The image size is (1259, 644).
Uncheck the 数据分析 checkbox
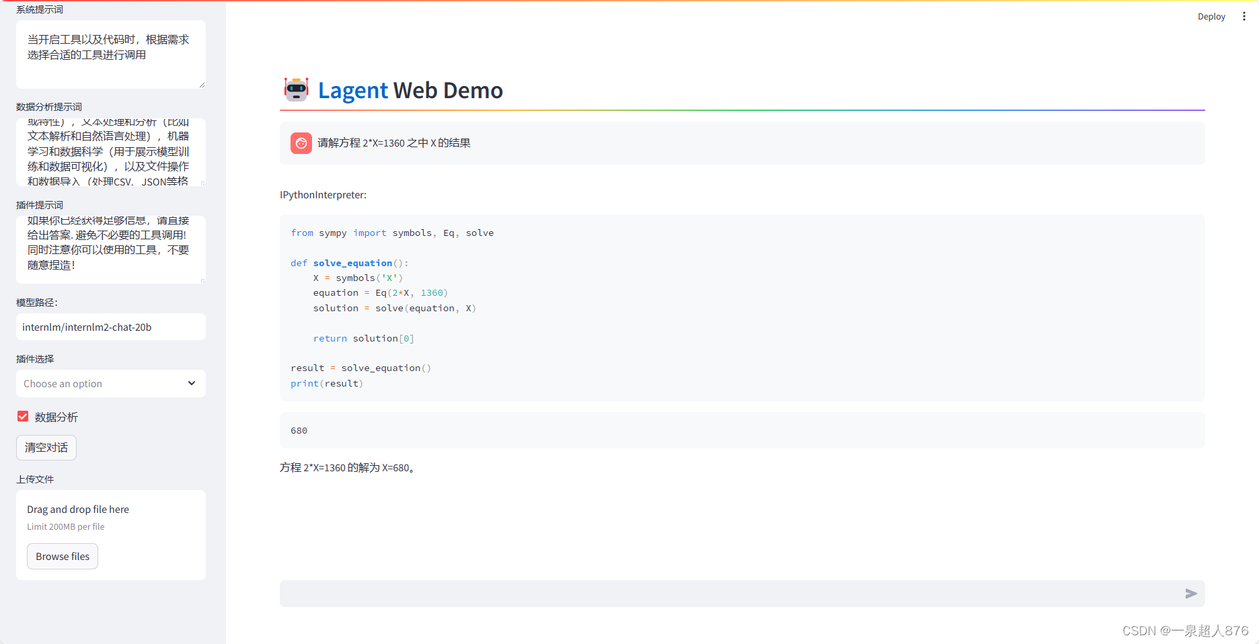[x=23, y=417]
